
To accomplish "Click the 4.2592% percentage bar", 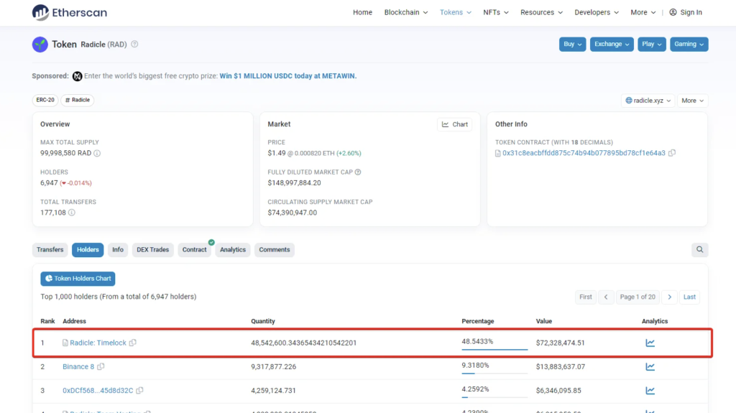I will (494, 397).
